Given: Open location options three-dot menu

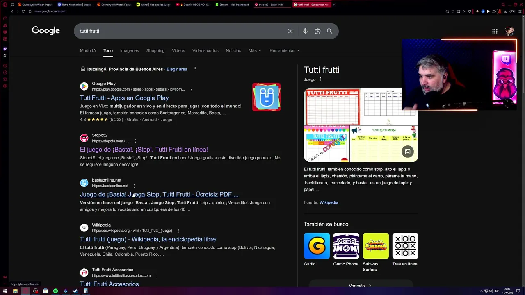Looking at the screenshot, I should [x=195, y=69].
